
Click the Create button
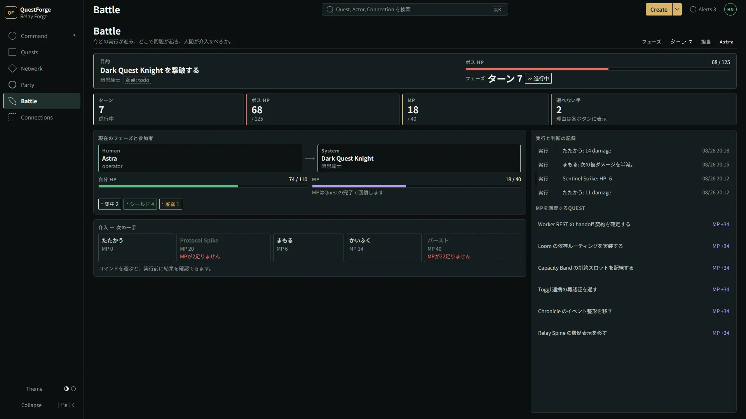point(659,9)
